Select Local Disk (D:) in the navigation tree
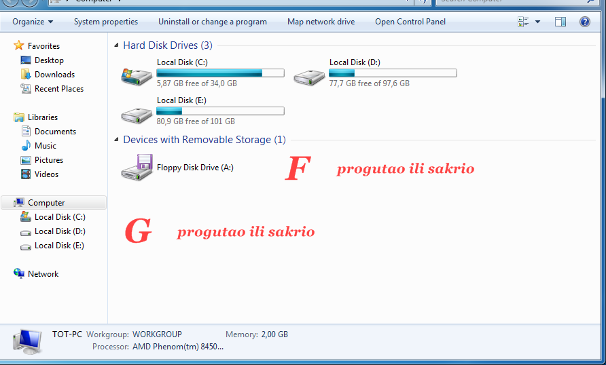Viewport: 606px width, 365px height. (x=52, y=231)
